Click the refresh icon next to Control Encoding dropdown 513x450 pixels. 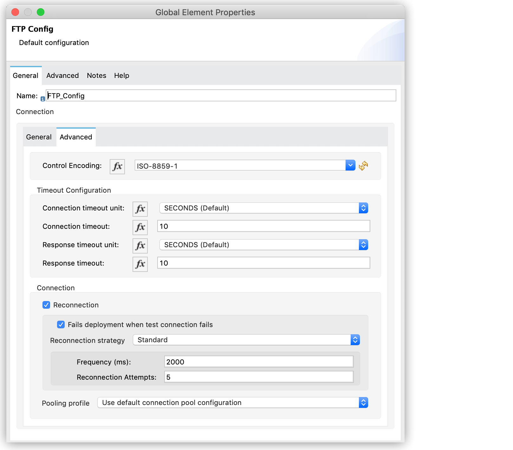[363, 166]
